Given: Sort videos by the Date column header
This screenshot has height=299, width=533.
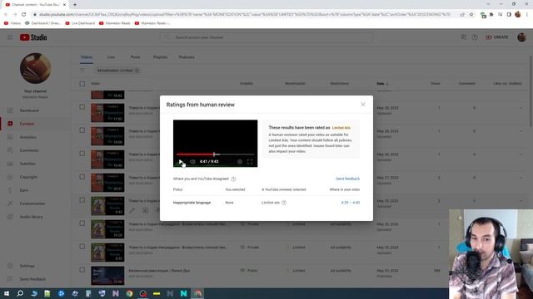Looking at the screenshot, I should coord(382,83).
